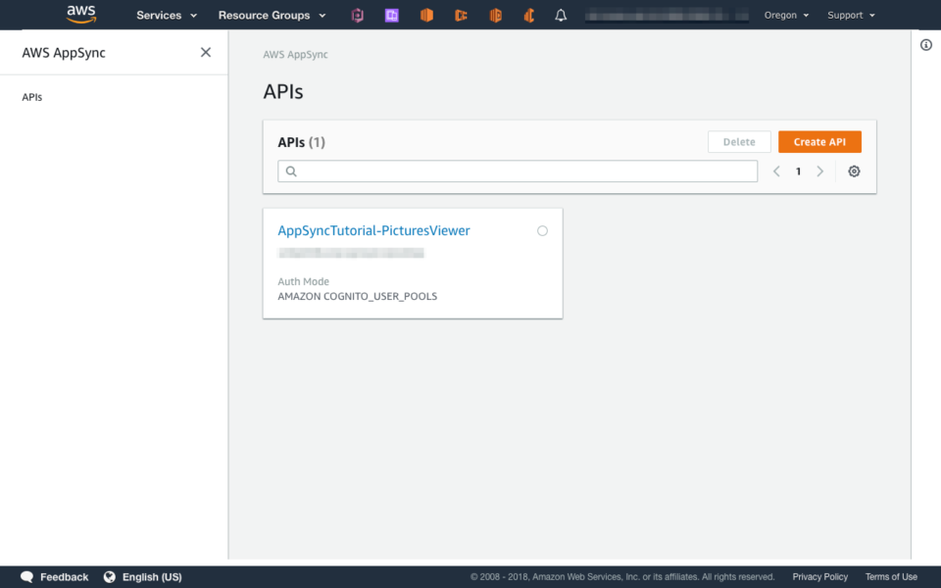
Task: Open the AppSyncTutorial-PicturesViewer API link
Action: click(373, 231)
